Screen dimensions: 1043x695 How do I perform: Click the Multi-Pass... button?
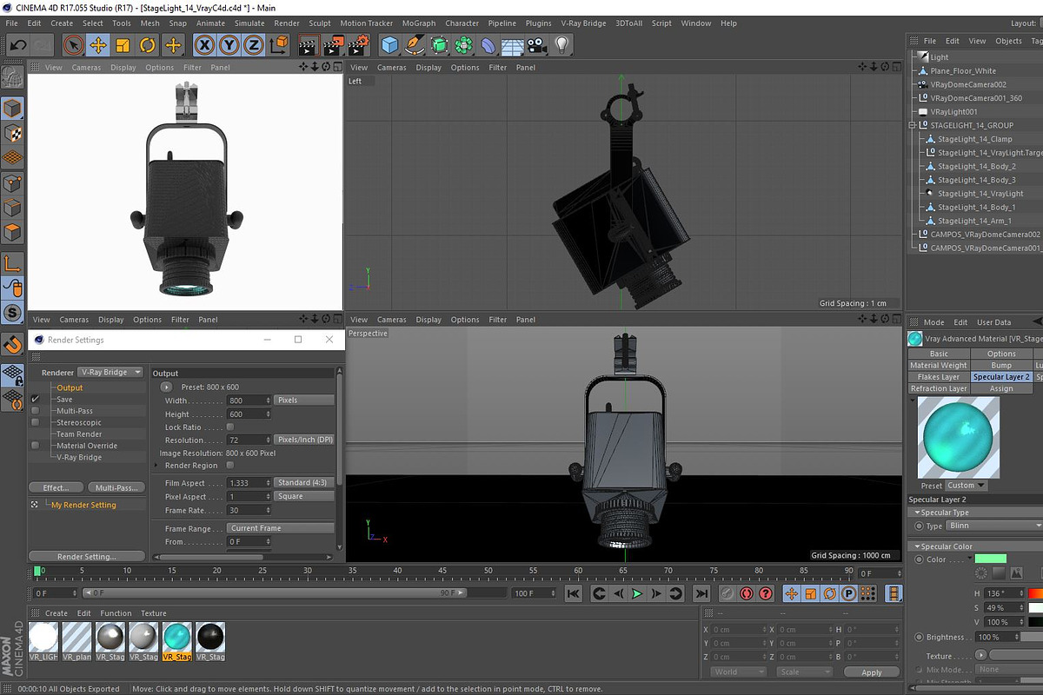[116, 487]
